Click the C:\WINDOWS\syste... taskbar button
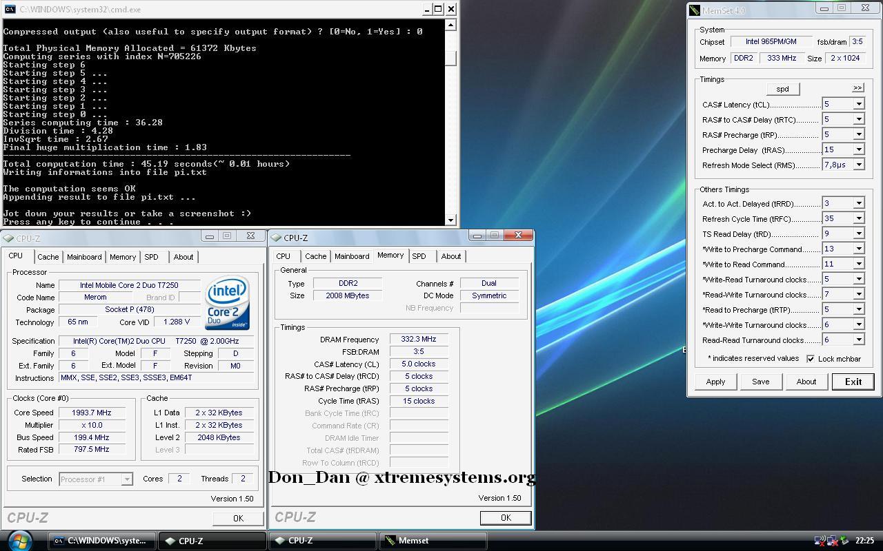The width and height of the screenshot is (883, 551). coord(102,541)
